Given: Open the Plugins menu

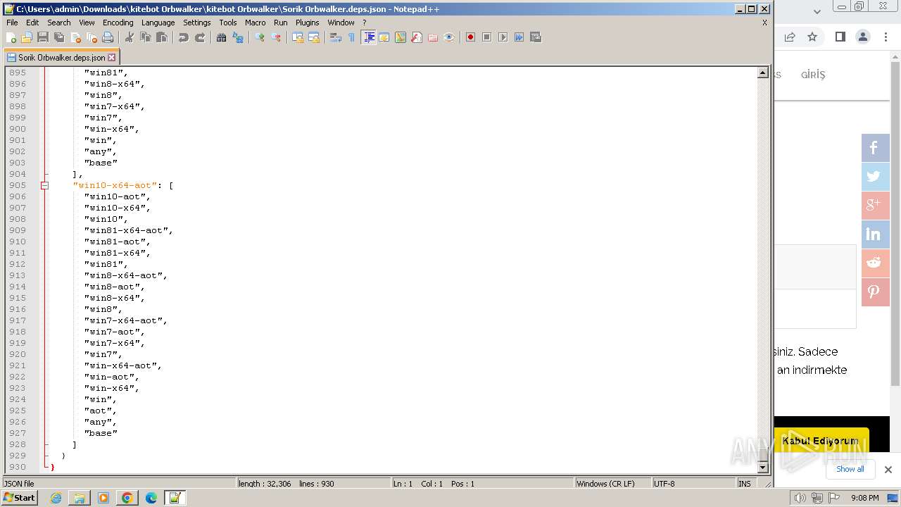Looking at the screenshot, I should [x=307, y=23].
